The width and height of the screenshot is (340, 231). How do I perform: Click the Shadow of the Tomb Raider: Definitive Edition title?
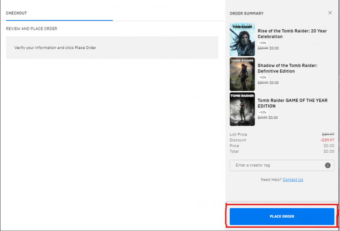tap(287, 68)
